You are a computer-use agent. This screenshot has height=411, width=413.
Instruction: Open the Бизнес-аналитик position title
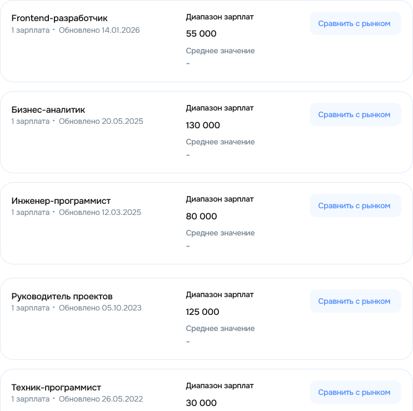point(48,110)
